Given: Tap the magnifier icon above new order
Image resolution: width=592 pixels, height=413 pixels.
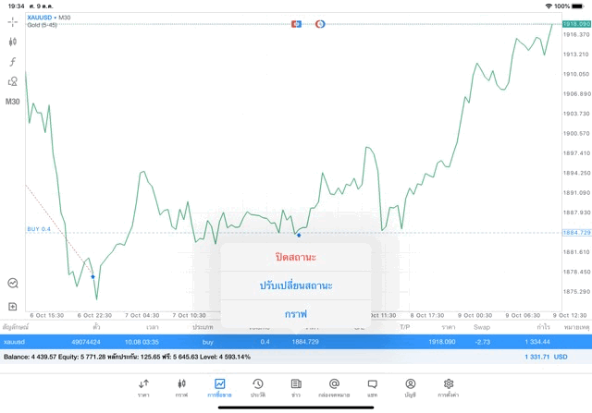Looking at the screenshot, I should (13, 284).
